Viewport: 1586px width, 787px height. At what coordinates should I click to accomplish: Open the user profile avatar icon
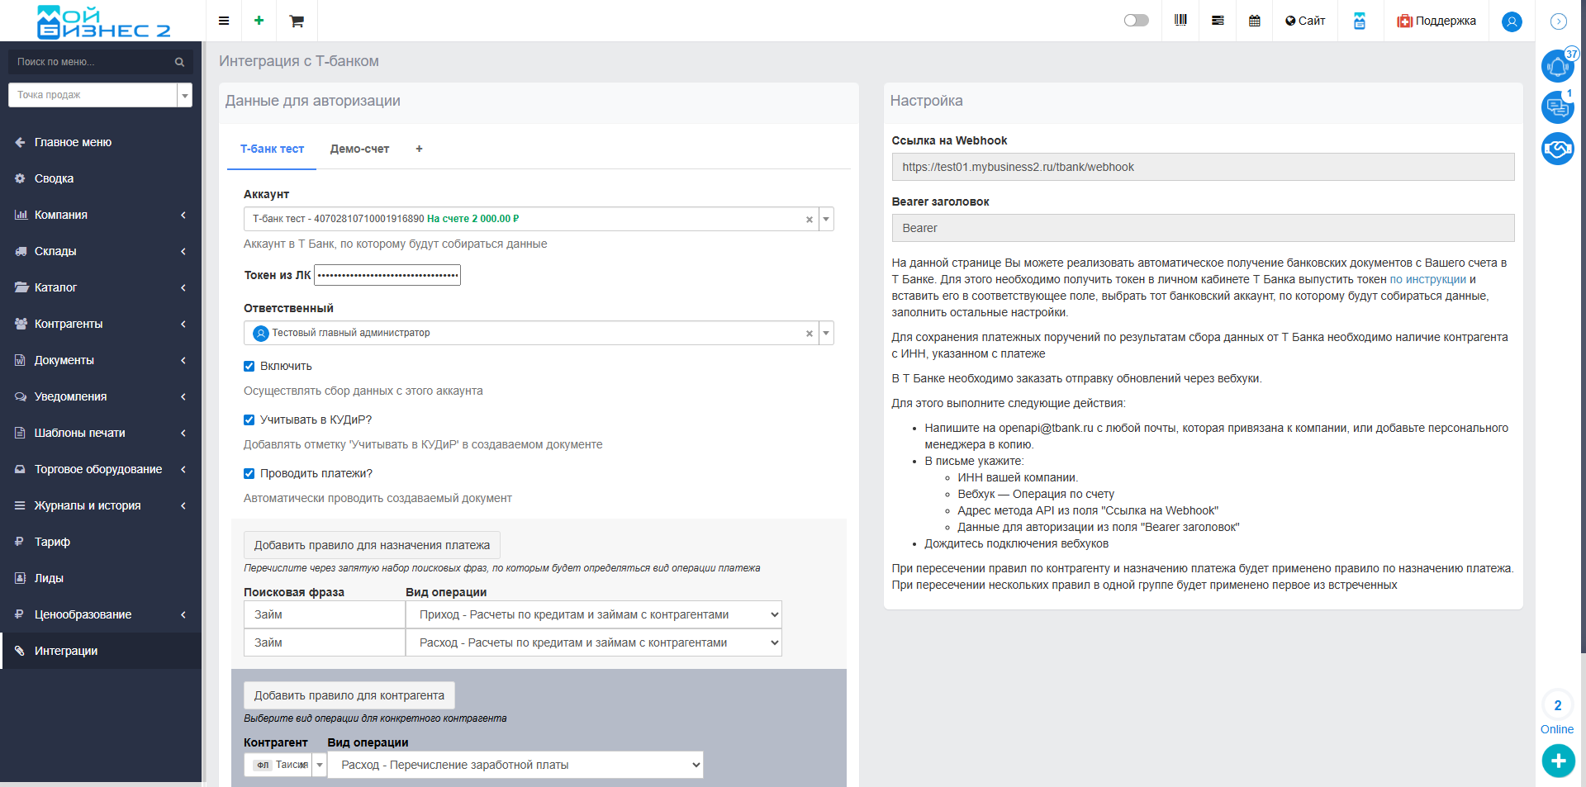point(1512,21)
